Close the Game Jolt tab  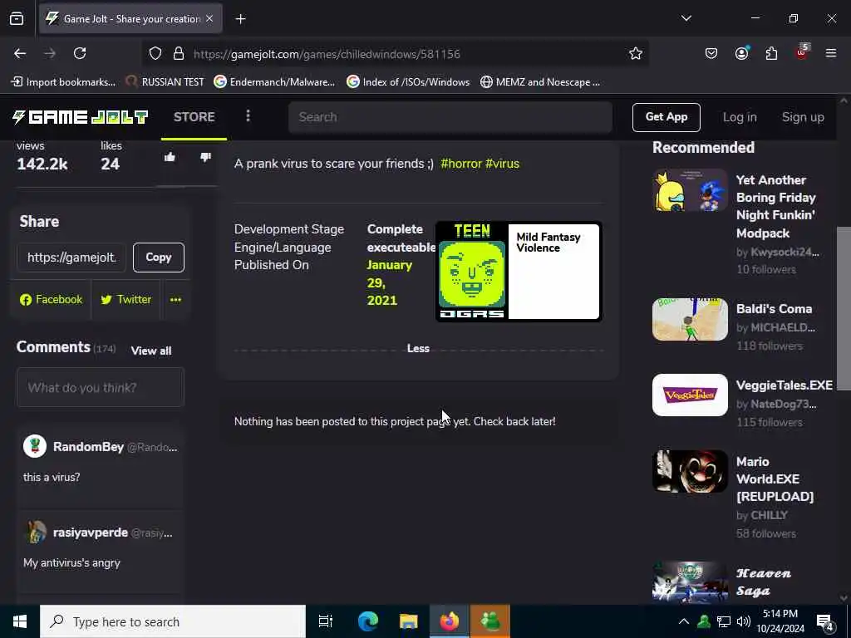[209, 18]
